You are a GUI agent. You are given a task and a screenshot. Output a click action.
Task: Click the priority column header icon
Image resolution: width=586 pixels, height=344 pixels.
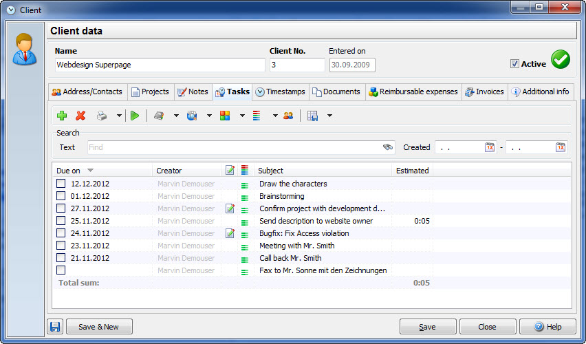click(245, 171)
